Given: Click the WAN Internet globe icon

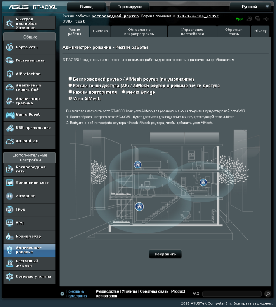Looking at the screenshot, I should [9, 196].
